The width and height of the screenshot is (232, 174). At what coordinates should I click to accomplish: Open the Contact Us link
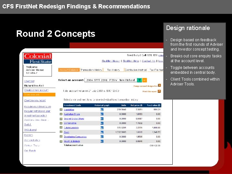point(149,61)
